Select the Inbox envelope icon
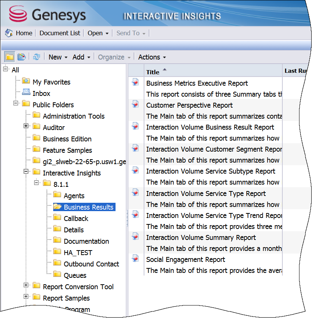Image resolution: width=312 pixels, height=318 pixels. pos(26,92)
